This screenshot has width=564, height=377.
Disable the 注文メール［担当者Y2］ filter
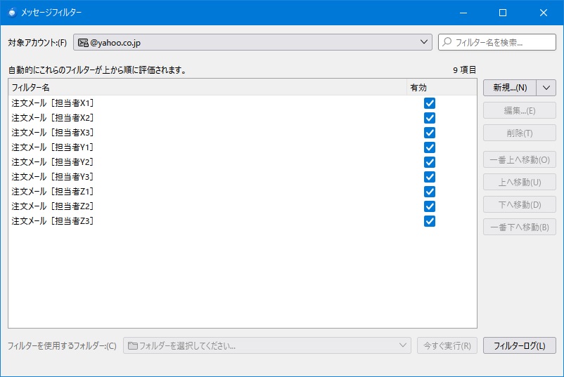click(x=430, y=162)
